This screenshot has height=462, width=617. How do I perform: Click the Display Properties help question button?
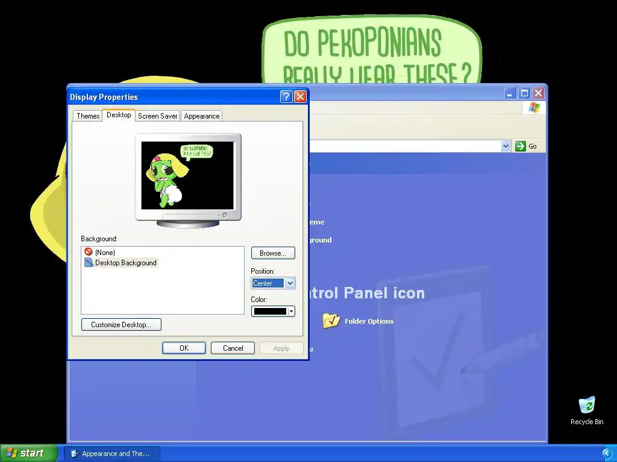[286, 97]
